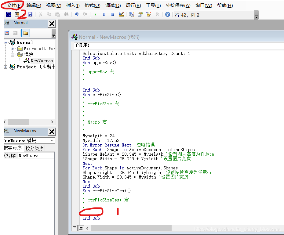Screen dimensions: 284x235
Task: Open the 格式(O) menu
Action: tap(92, 5)
